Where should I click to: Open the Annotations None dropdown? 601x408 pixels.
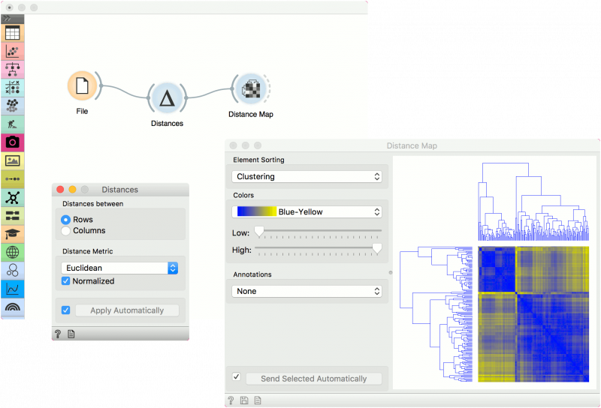click(307, 291)
